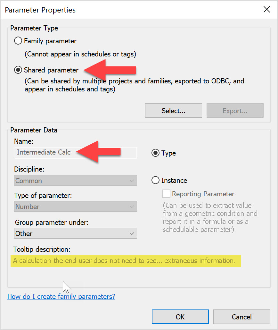The image size is (278, 330).
Task: Enable the Reporting Parameter checkbox
Action: pyautogui.click(x=166, y=193)
